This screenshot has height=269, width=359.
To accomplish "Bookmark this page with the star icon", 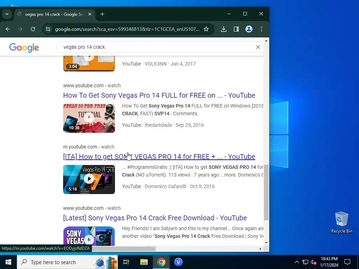I will (x=206, y=29).
